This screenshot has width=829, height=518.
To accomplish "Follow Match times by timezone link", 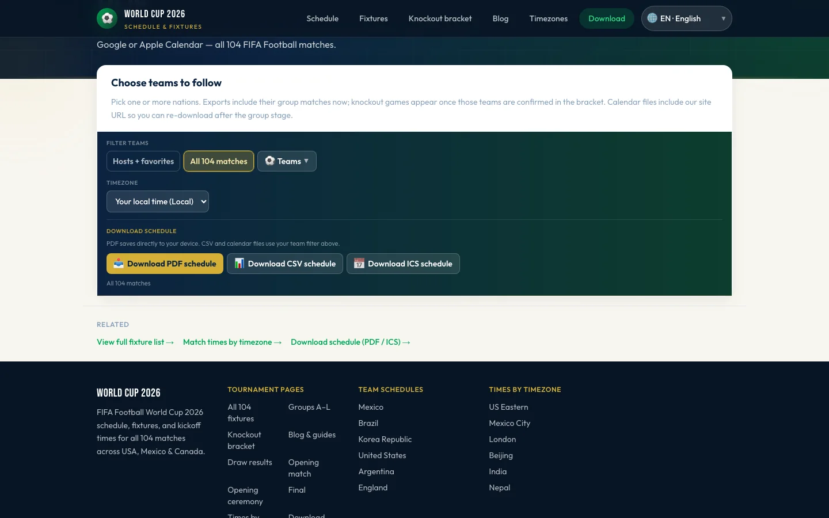I will coord(233,342).
